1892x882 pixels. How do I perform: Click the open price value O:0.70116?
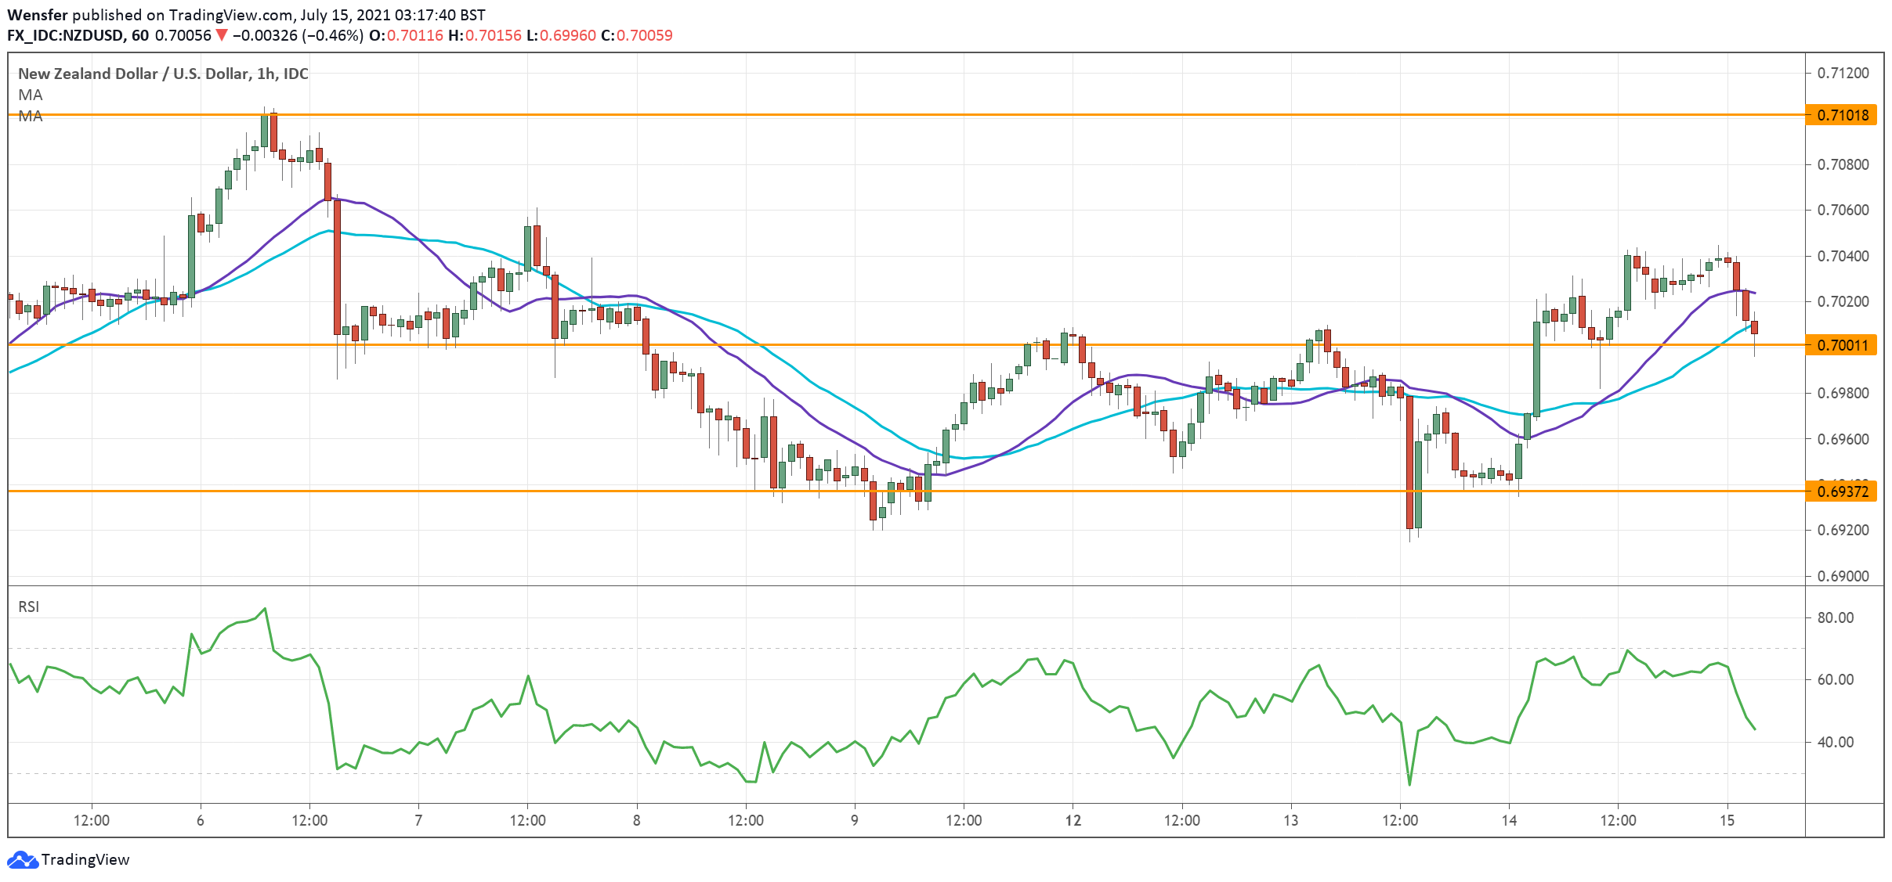click(406, 35)
